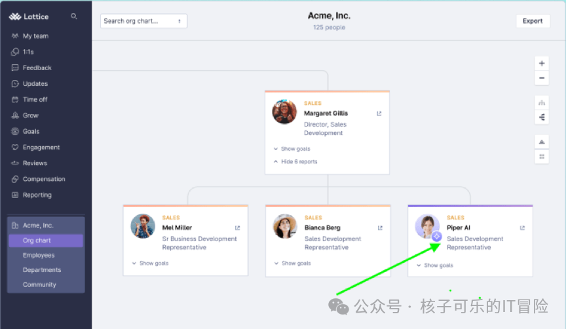Click the Grow icon in sidebar
The width and height of the screenshot is (566, 329).
click(x=15, y=115)
